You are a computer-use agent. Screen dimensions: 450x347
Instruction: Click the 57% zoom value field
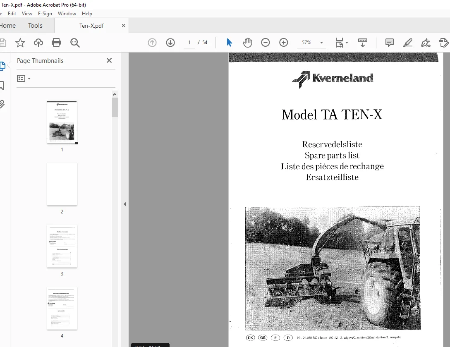pyautogui.click(x=306, y=43)
